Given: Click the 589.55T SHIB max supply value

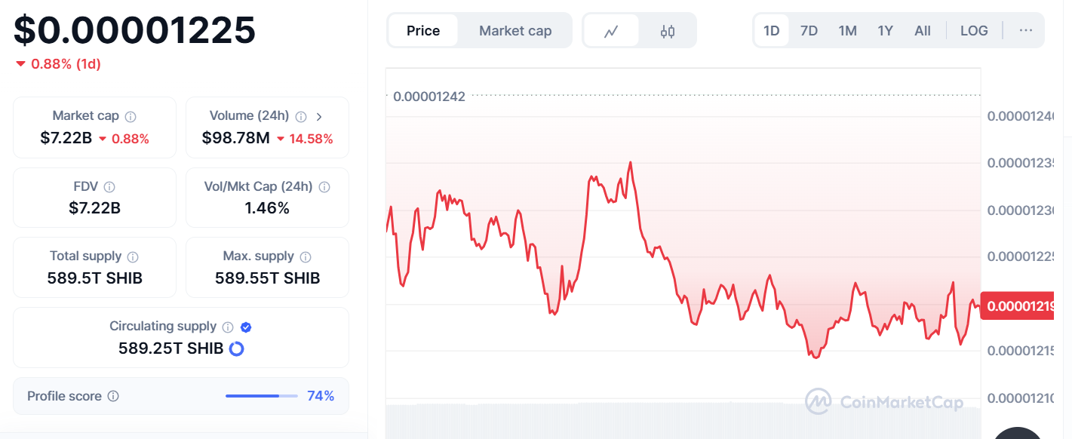Looking at the screenshot, I should point(268,278).
